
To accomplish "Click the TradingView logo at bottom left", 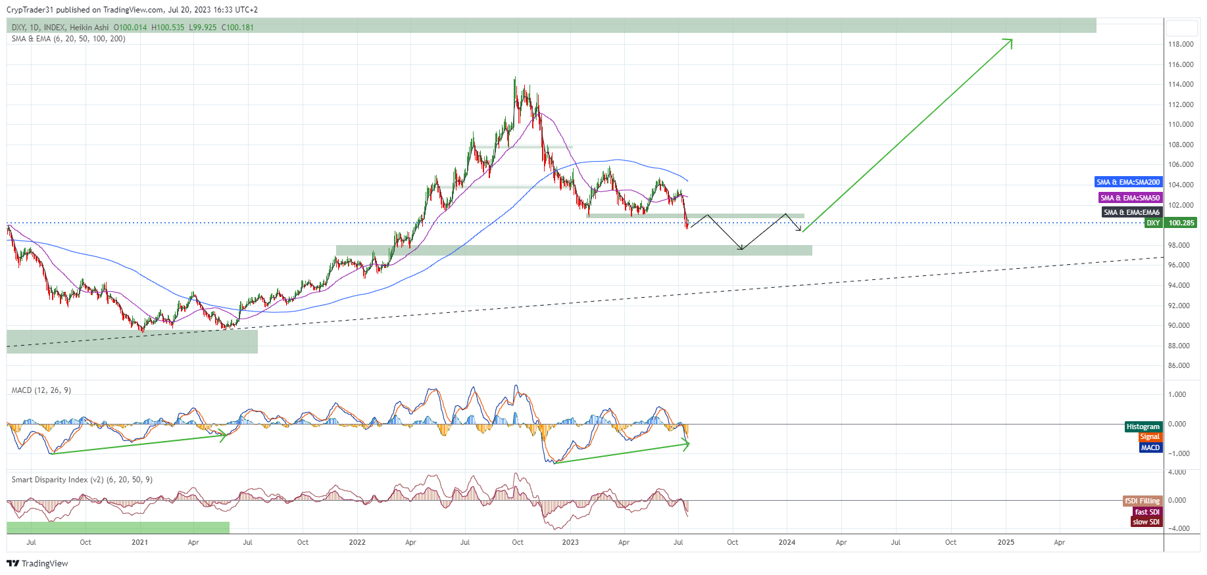I will point(37,563).
